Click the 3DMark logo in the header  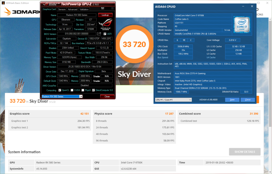coord(22,12)
